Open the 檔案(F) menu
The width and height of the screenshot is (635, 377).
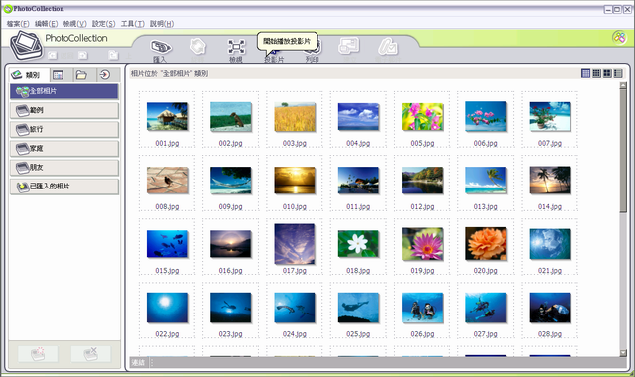tap(18, 24)
